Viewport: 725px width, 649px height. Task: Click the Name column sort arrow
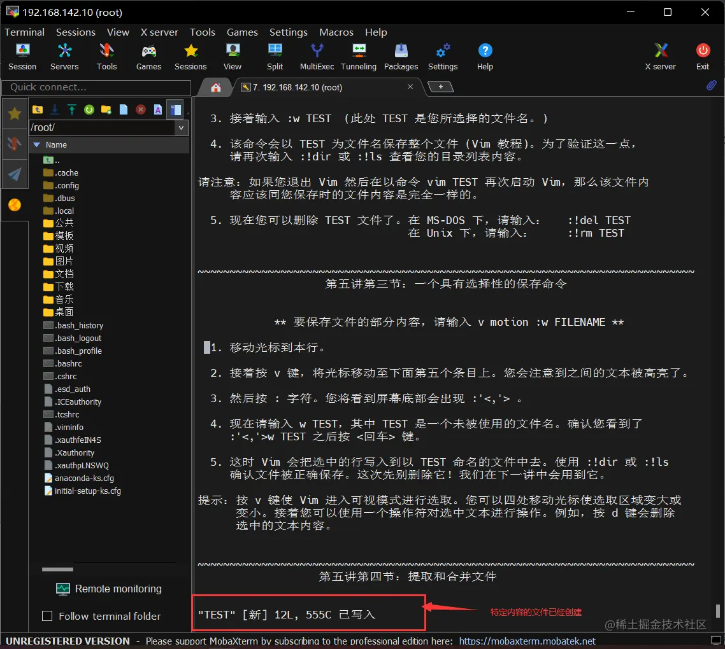pos(36,144)
